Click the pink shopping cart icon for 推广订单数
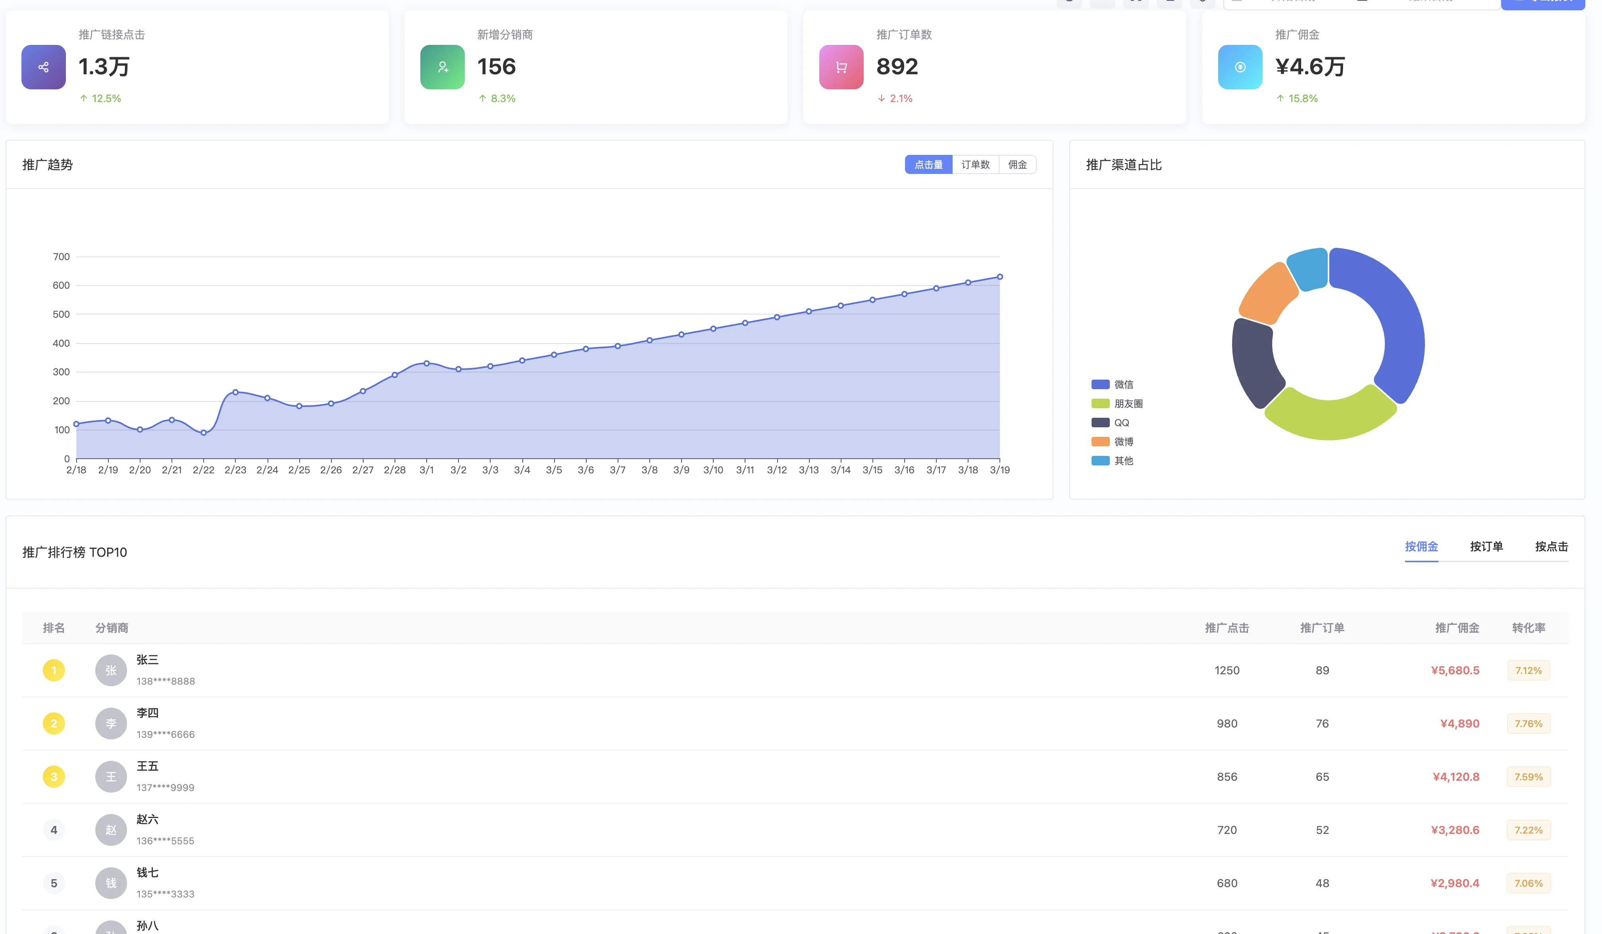 (841, 67)
